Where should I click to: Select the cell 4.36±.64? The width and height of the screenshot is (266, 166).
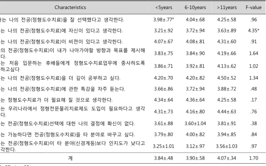pos(195,100)
